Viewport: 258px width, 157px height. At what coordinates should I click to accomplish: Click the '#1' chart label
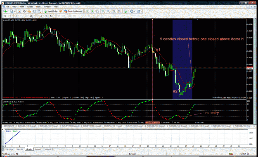pyautogui.click(x=158, y=49)
